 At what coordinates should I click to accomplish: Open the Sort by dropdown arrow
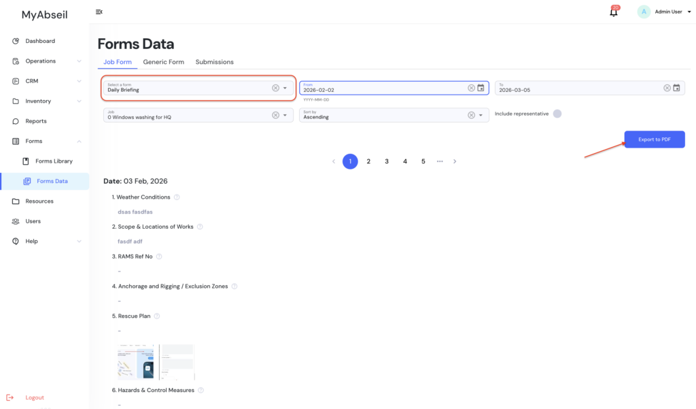pos(481,115)
